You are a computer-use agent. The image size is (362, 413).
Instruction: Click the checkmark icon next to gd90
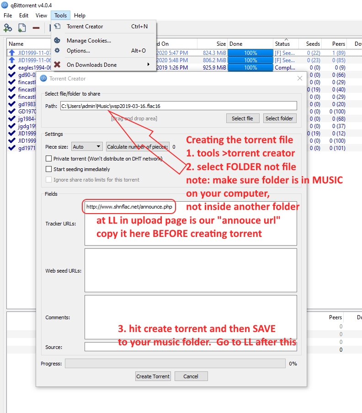(12, 75)
